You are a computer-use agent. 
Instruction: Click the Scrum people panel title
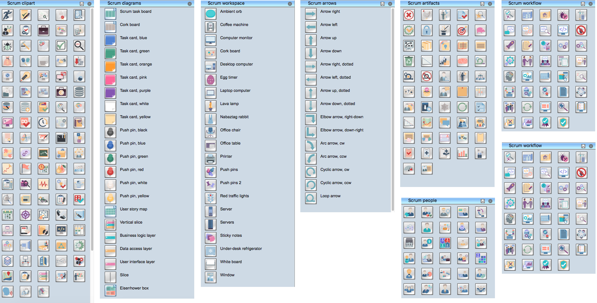(x=422, y=201)
